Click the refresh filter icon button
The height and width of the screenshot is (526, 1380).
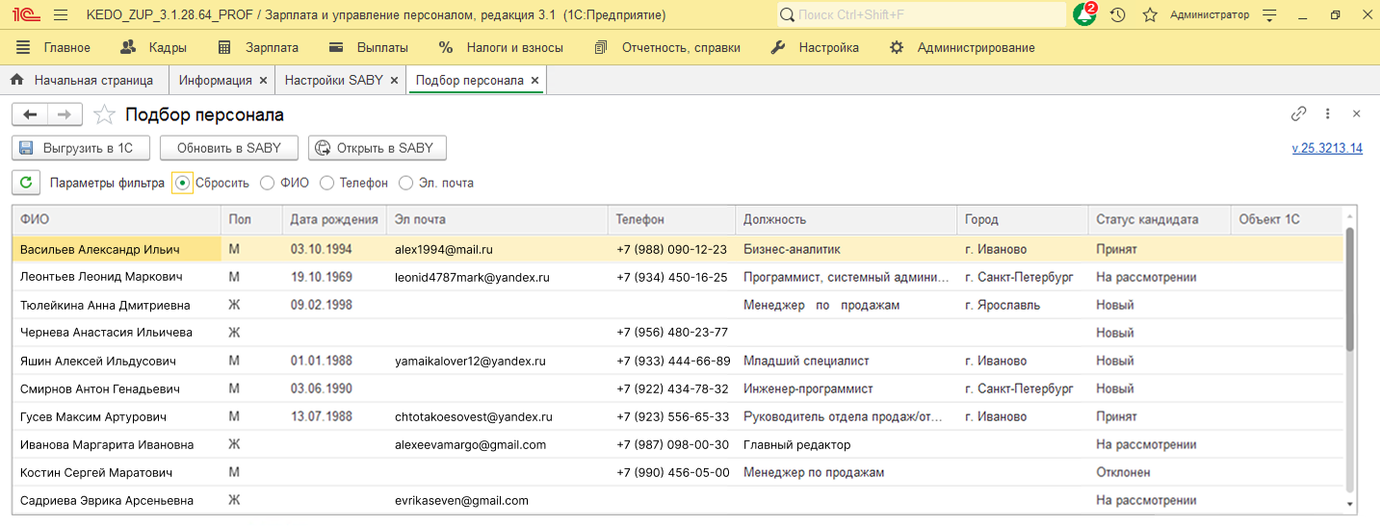[26, 183]
